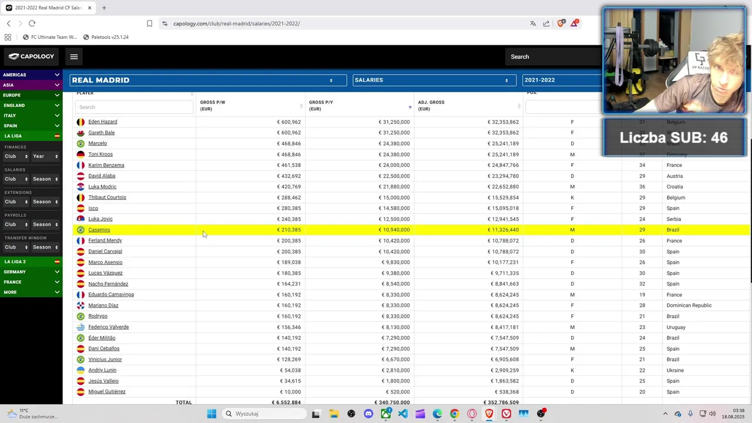Expand the Italy league menu
Viewport: 752px width, 423px height.
click(31, 116)
